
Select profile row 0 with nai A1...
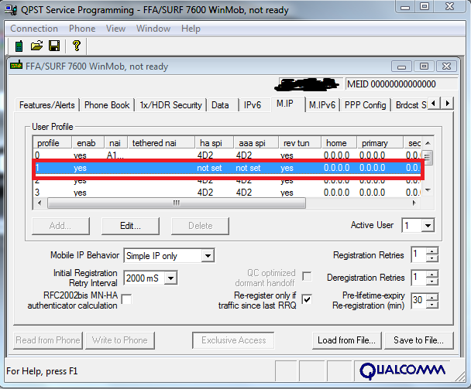[x=227, y=155]
